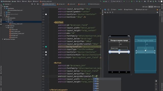Run the app with the green play button
This screenshot has width=163, height=91.
point(124,1)
